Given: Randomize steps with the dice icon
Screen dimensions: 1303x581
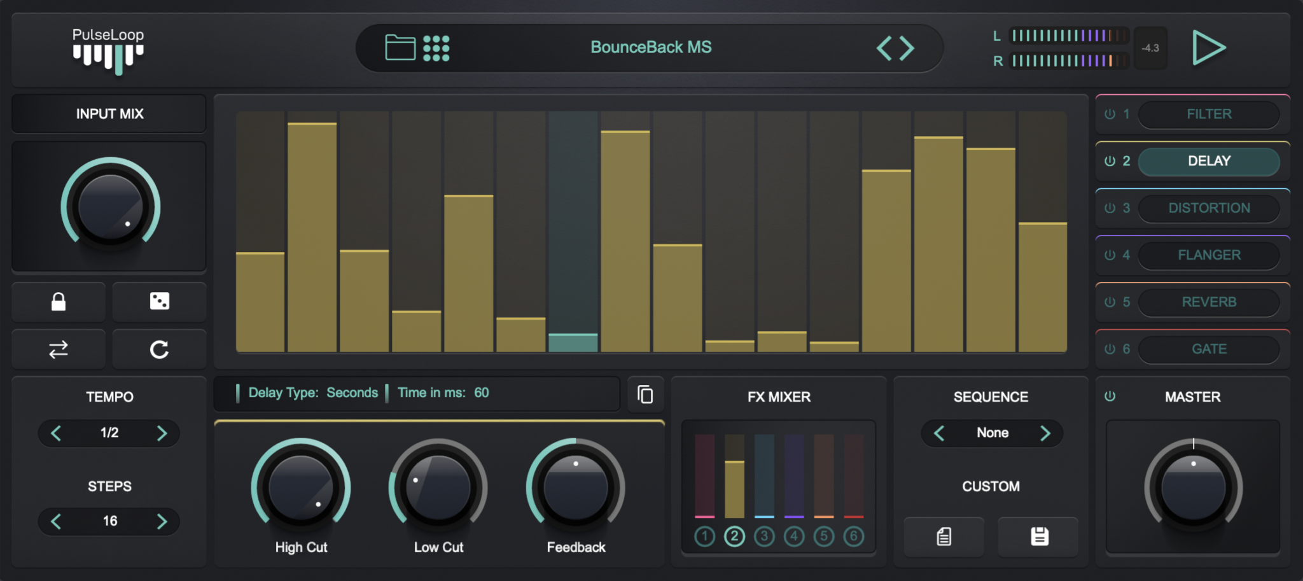Looking at the screenshot, I should click(x=159, y=302).
